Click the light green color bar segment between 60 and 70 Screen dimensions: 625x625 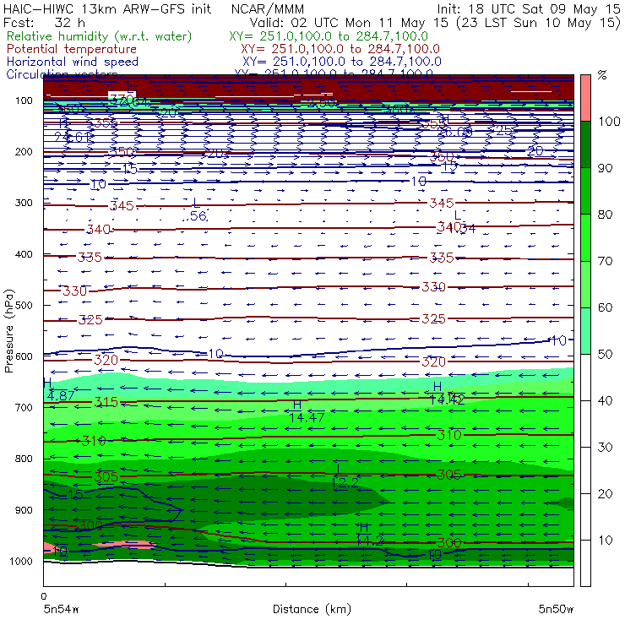(x=585, y=284)
